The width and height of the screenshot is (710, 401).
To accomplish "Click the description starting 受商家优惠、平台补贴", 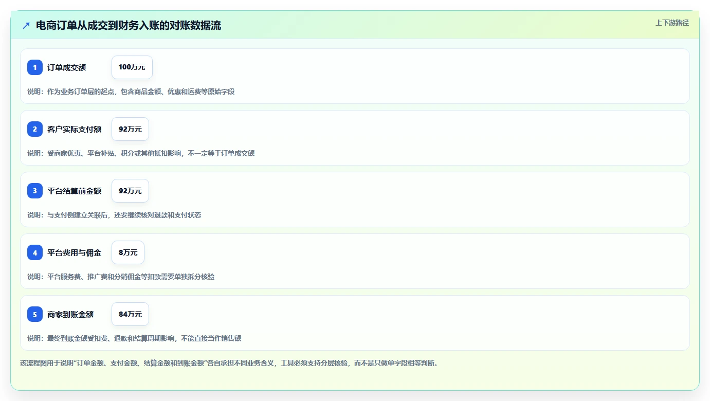I will point(141,153).
